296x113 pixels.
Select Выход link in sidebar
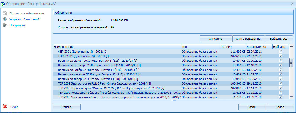point(14,107)
